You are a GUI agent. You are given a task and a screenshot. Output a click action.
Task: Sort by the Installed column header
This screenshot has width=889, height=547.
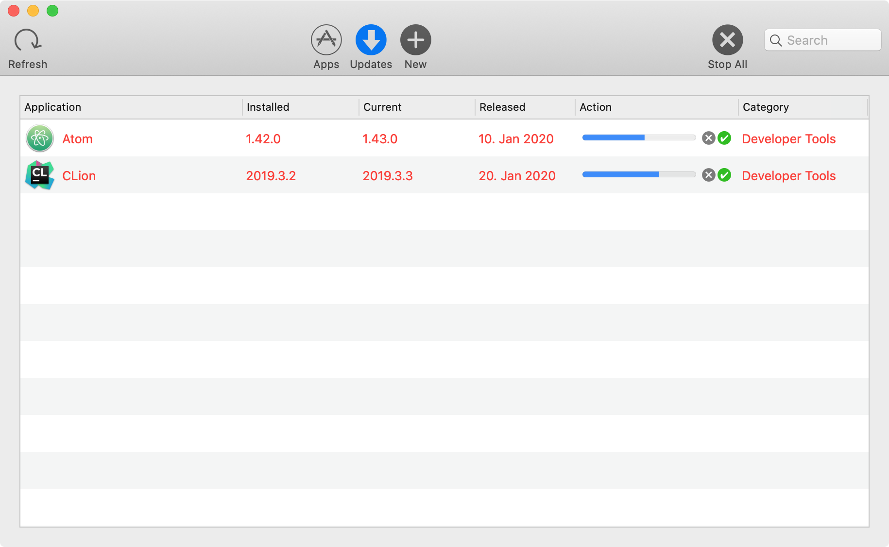pyautogui.click(x=301, y=107)
